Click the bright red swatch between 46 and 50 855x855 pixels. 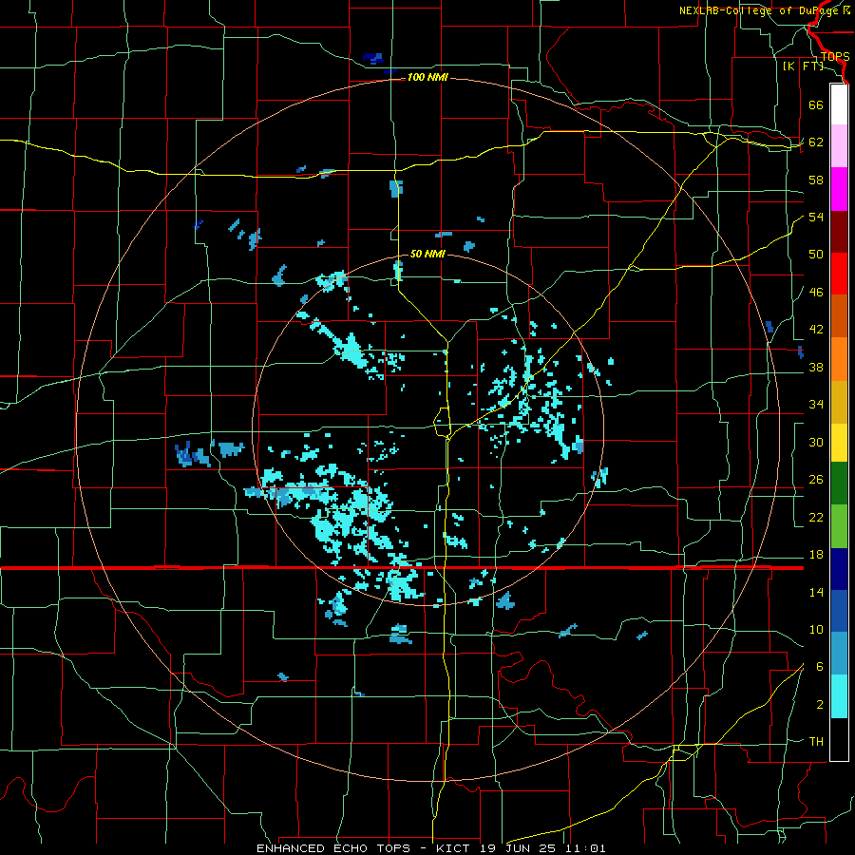839,274
